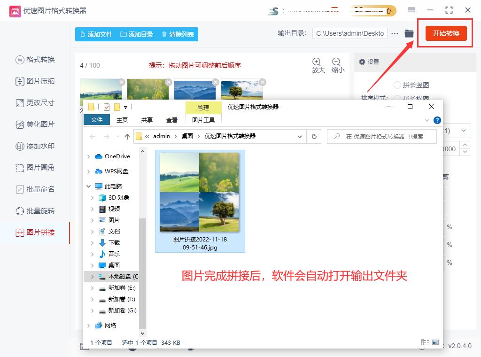Open the 图片工具 management tab
Viewport: 481px width, 357px height.
203,120
